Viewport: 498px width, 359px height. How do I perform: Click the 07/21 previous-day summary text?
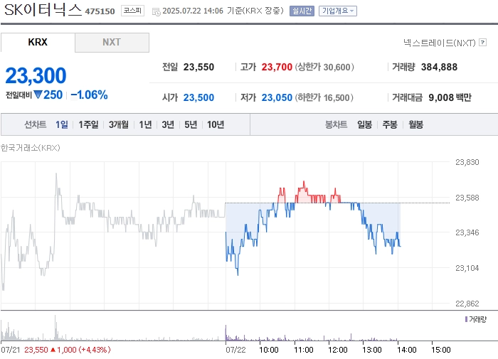(55, 350)
